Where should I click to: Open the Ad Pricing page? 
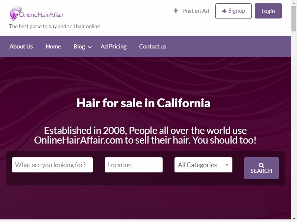(114, 47)
